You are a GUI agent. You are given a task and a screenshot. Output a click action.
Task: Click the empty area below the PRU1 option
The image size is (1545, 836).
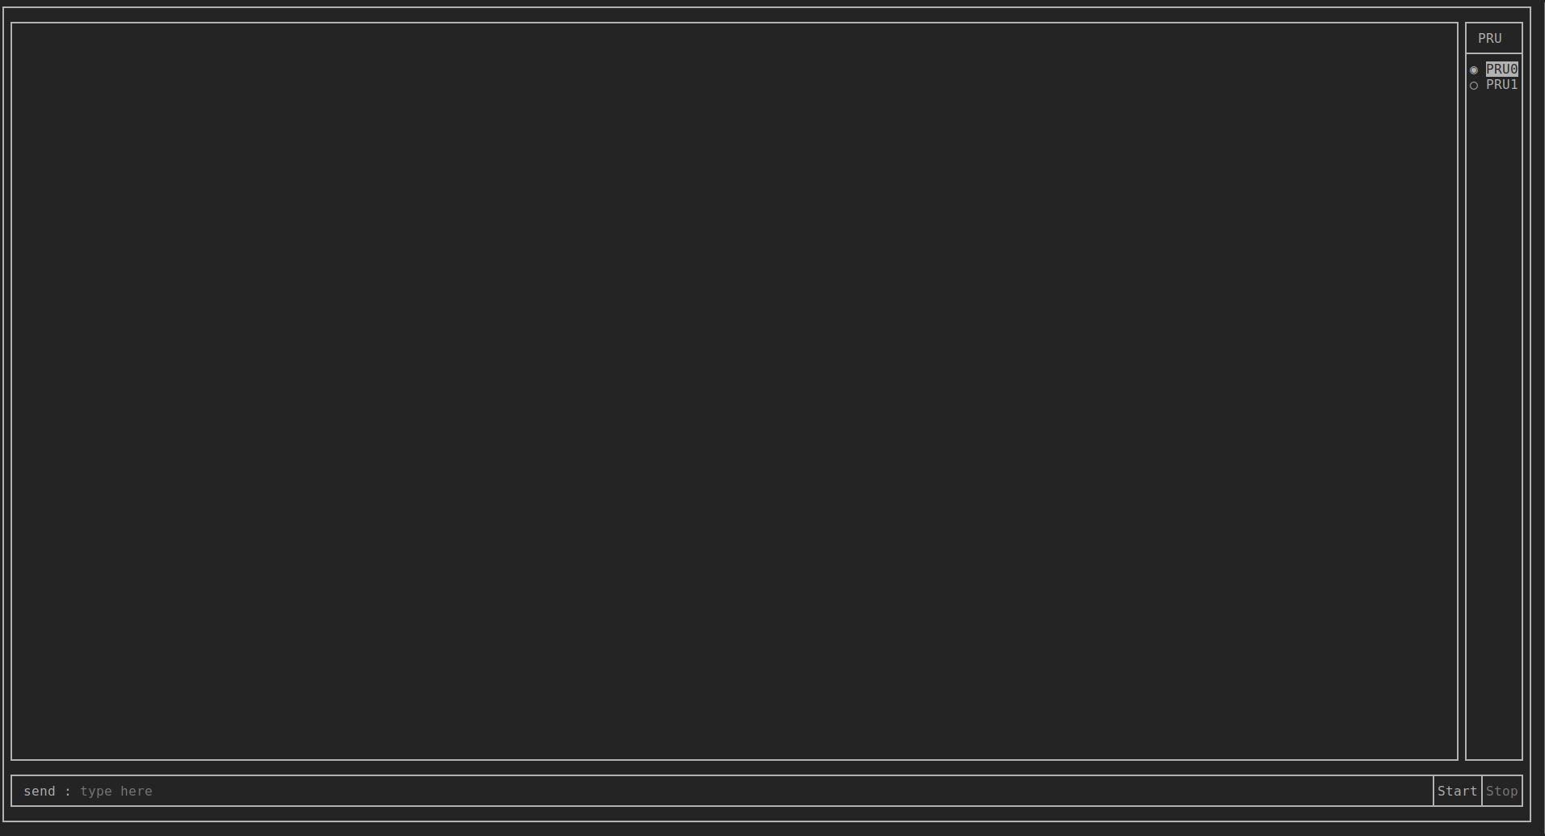pyautogui.click(x=1493, y=424)
